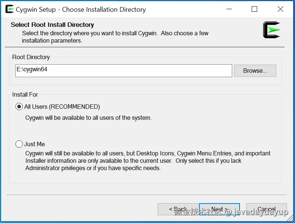Viewport: 295px width, 223px height.
Task: Click the Cygwin icon in the title bar
Action: [x=9, y=9]
